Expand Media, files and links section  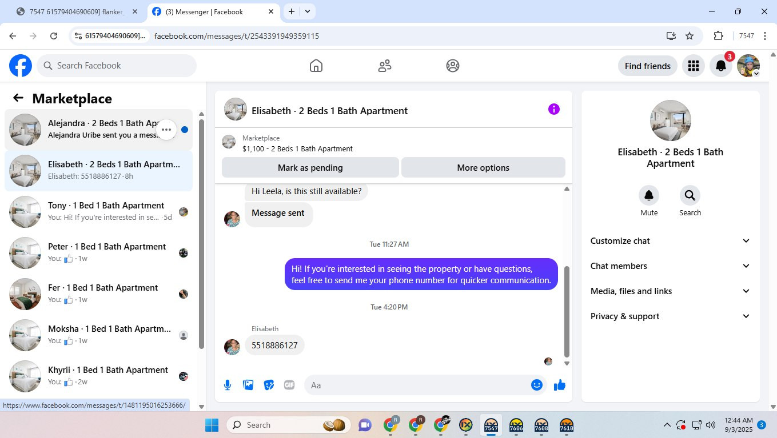(670, 291)
